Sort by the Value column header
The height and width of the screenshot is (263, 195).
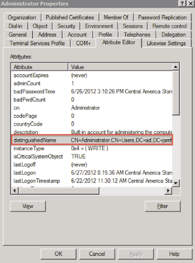point(120,67)
